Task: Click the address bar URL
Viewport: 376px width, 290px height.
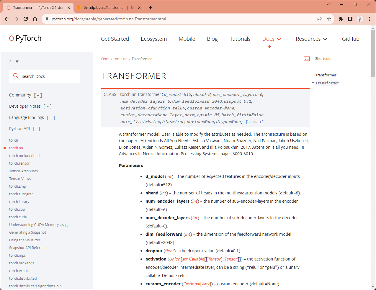Action: tap(109, 19)
